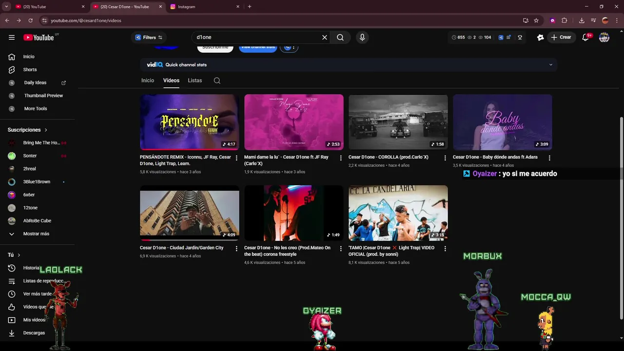
Task: Click the address bar URL
Action: (86, 20)
